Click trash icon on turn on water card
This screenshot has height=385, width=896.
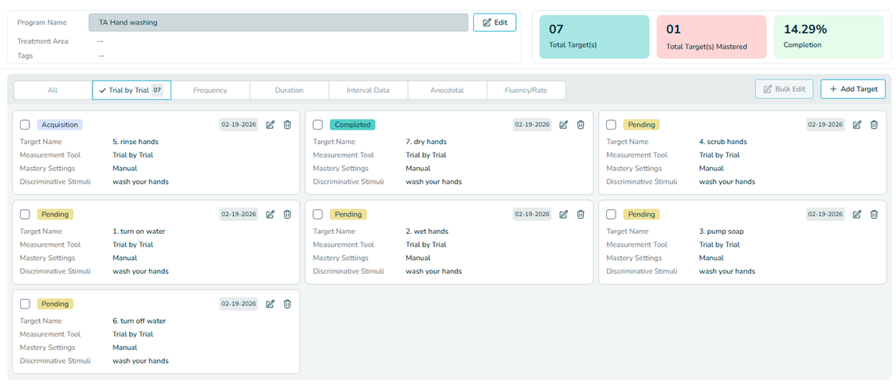pyautogui.click(x=288, y=215)
